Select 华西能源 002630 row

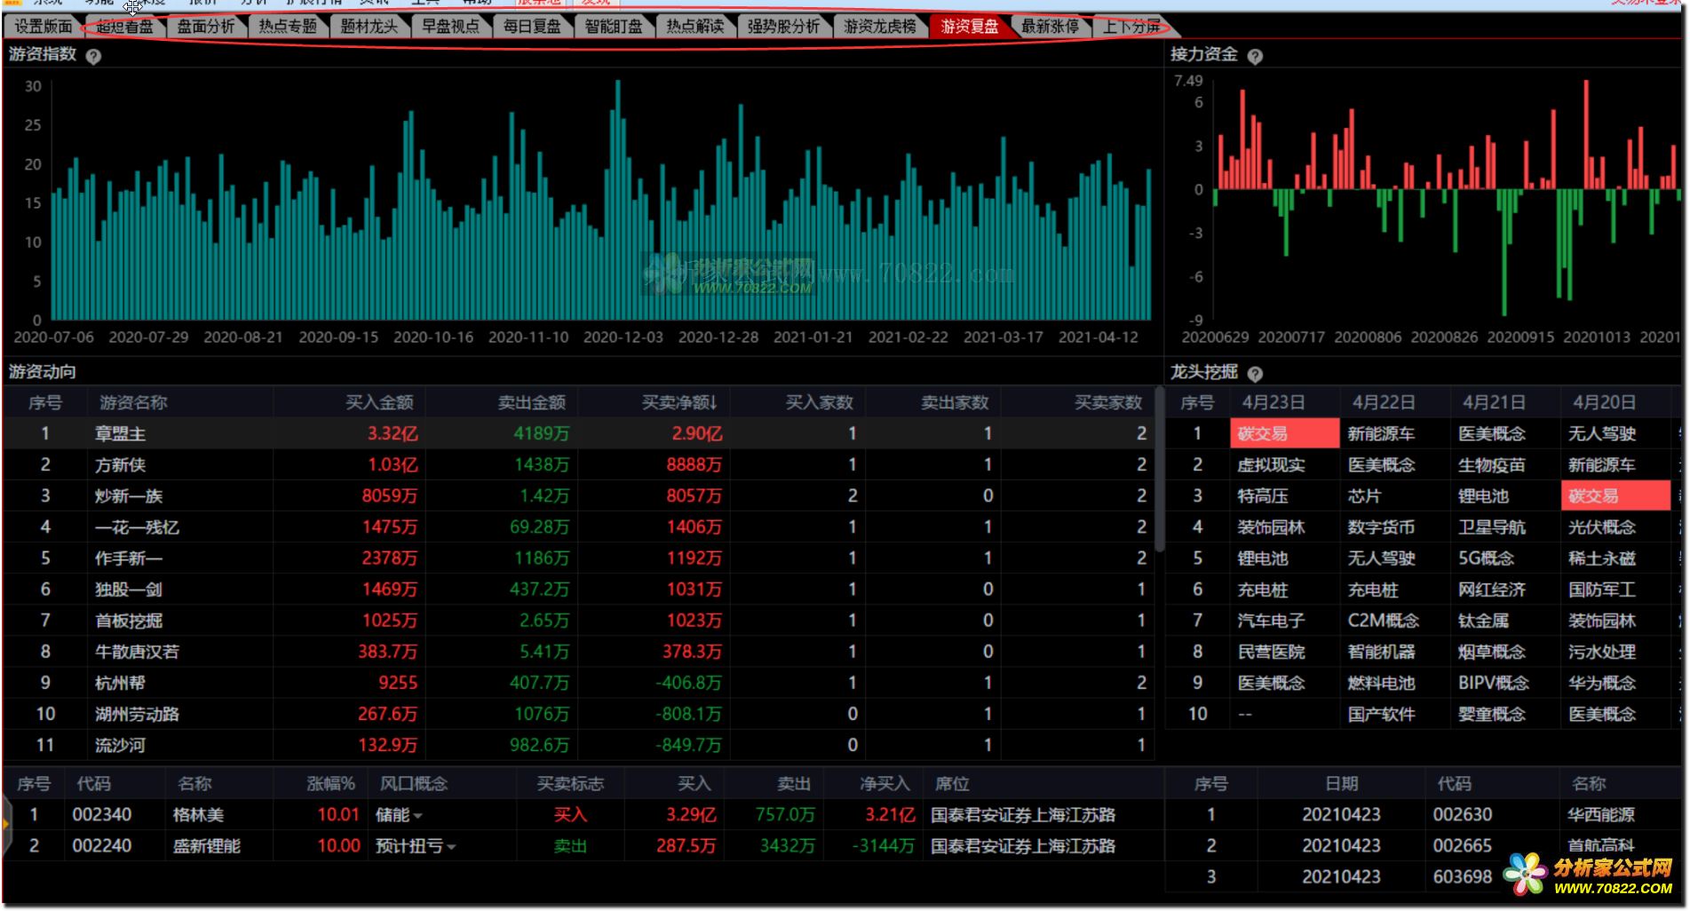[1424, 815]
